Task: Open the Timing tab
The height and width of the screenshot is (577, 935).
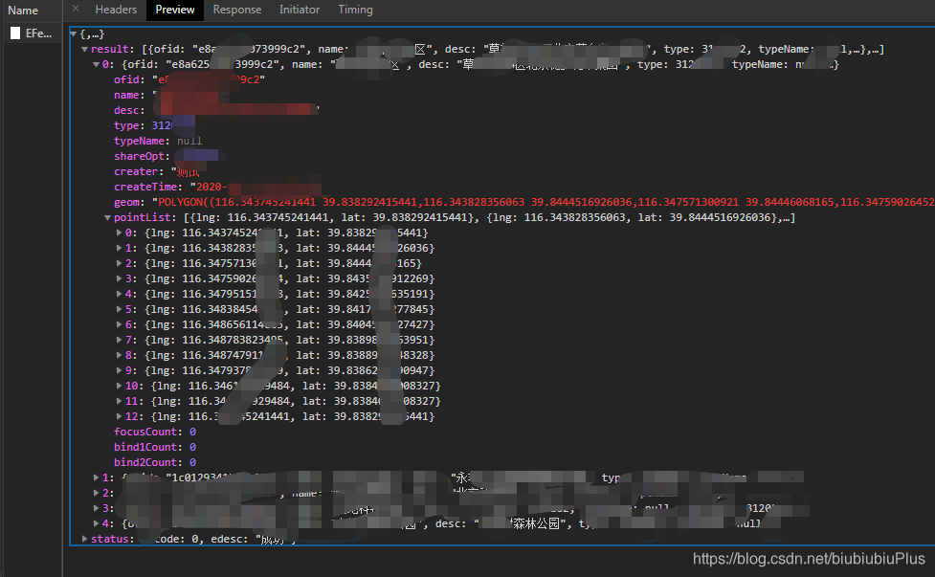Action: [x=355, y=10]
